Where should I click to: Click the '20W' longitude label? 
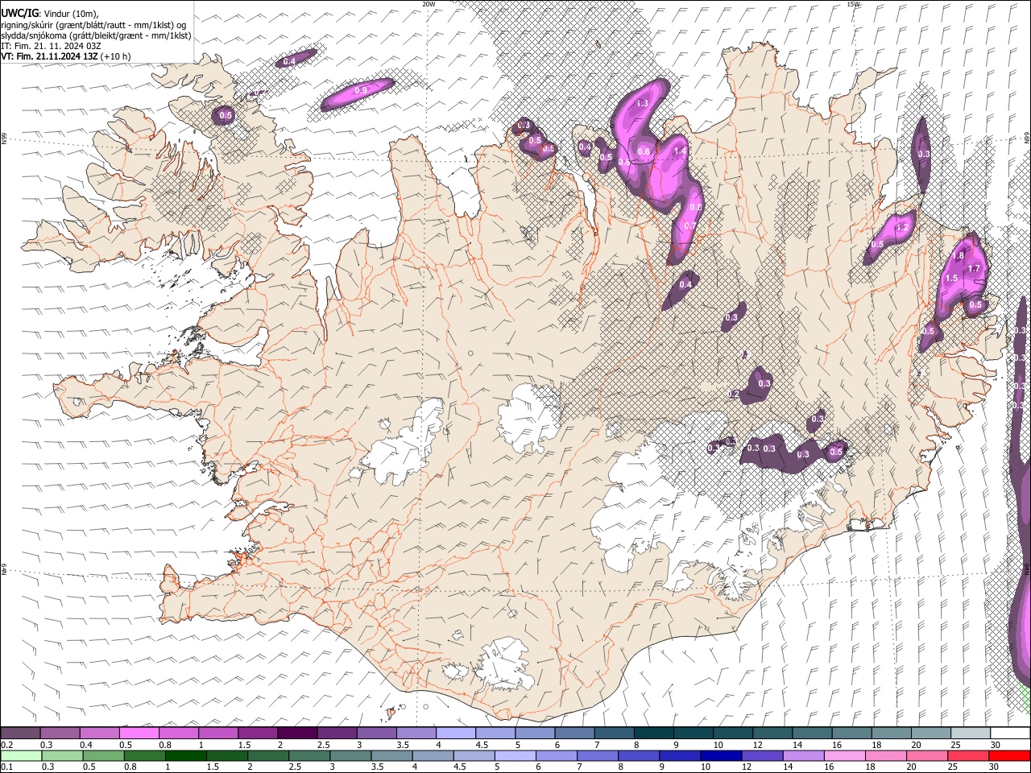click(x=429, y=4)
